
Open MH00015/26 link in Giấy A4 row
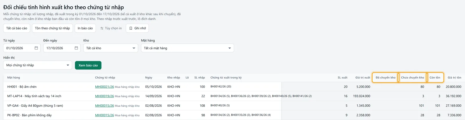tap(104, 106)
